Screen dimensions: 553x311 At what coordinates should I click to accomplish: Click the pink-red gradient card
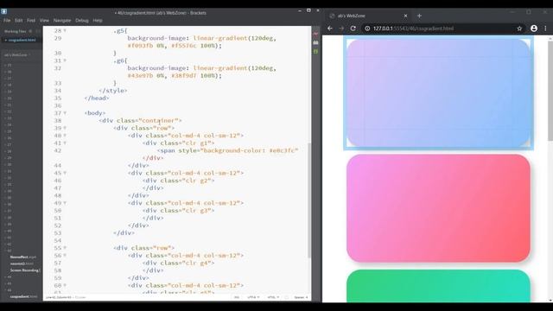click(x=438, y=208)
